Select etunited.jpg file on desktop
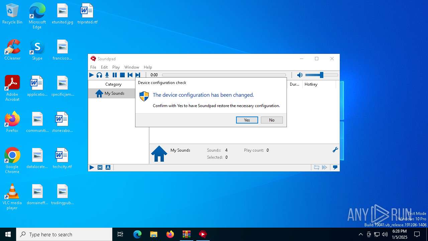Viewport: 428px width, 241px height. tap(62, 14)
